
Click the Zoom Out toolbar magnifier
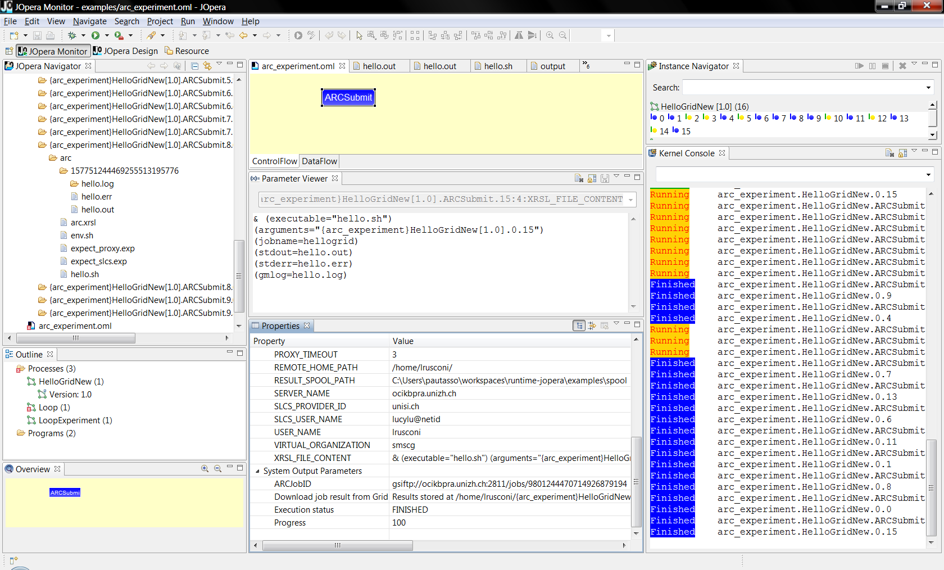click(562, 35)
